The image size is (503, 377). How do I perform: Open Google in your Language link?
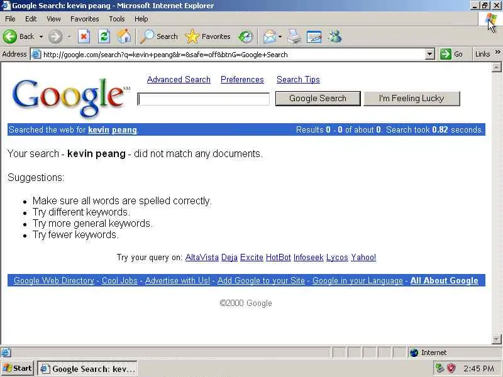tap(358, 280)
